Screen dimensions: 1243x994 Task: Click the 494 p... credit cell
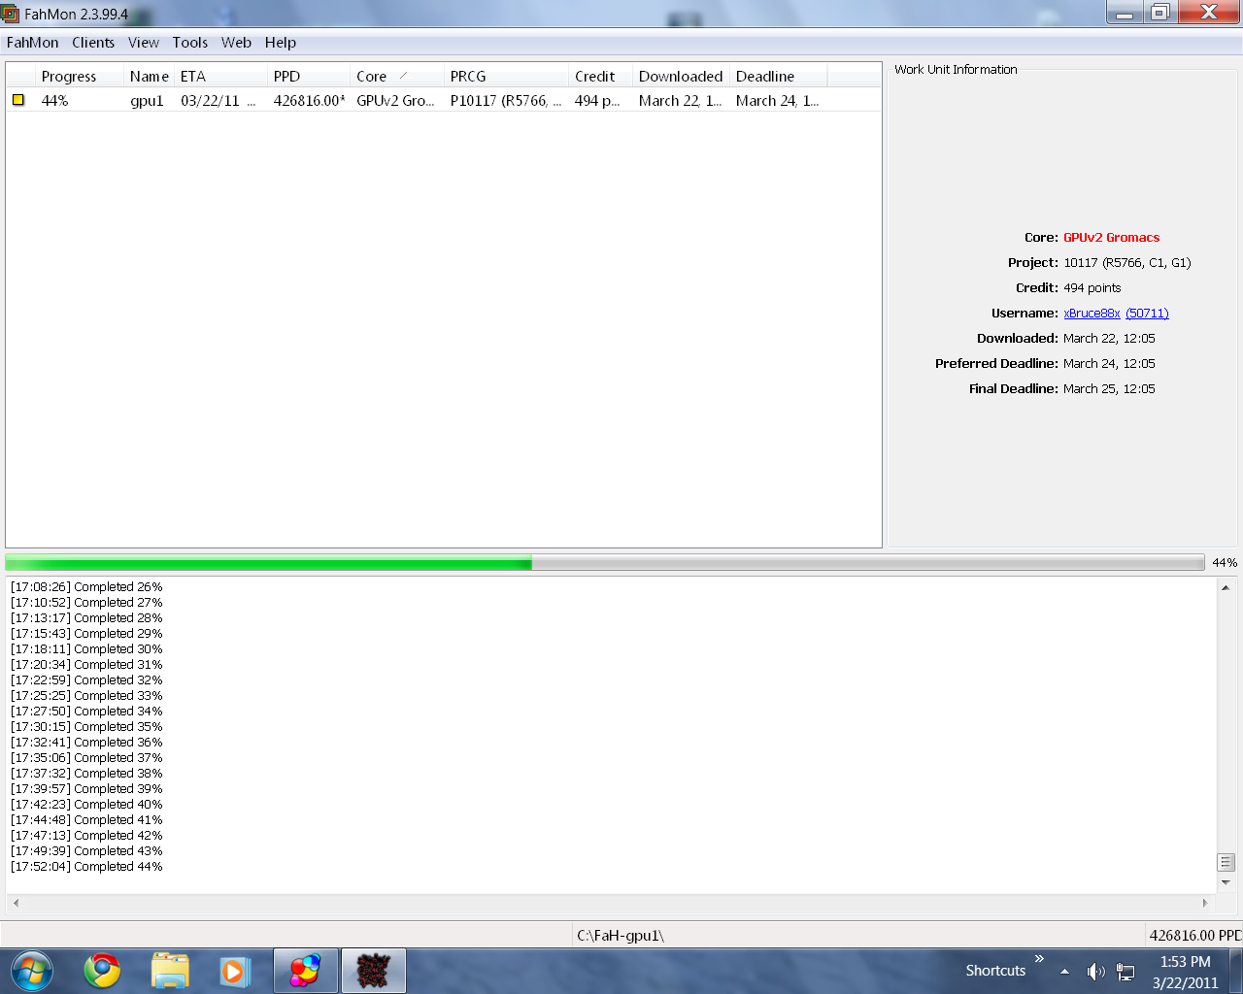click(x=598, y=101)
